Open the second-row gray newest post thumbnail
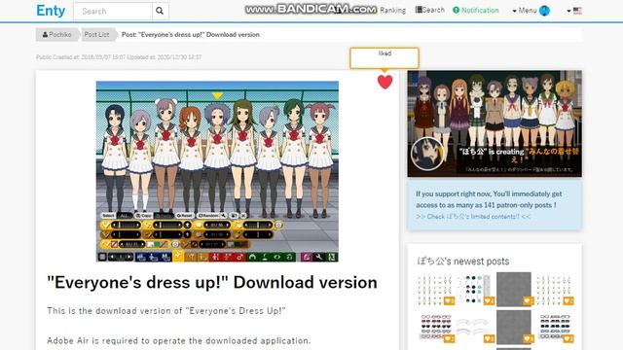 point(514,327)
